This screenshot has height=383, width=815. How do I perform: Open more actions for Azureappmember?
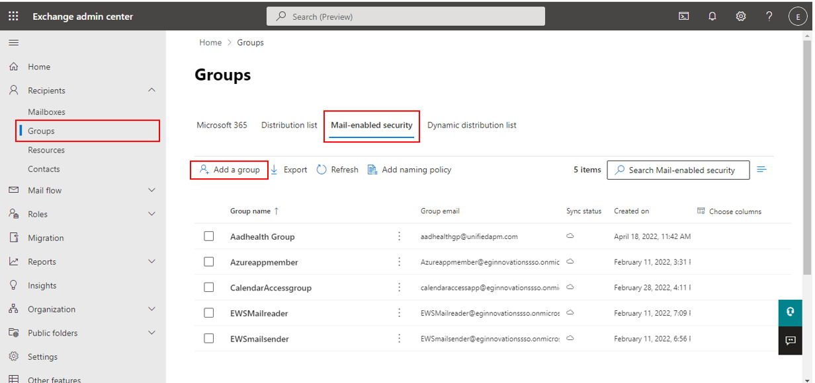pos(399,262)
